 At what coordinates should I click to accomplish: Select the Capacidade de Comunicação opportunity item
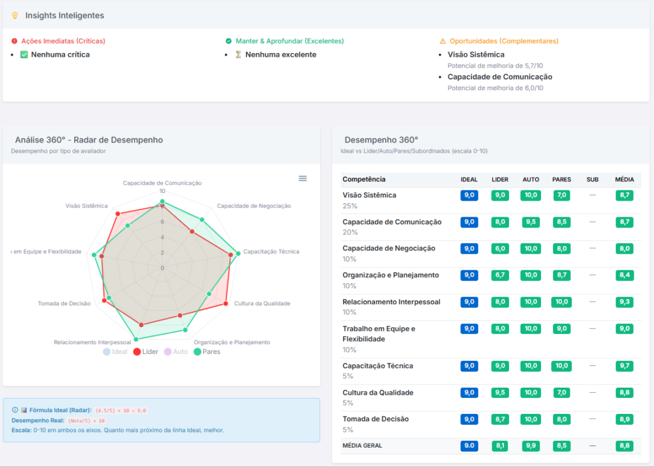click(499, 77)
